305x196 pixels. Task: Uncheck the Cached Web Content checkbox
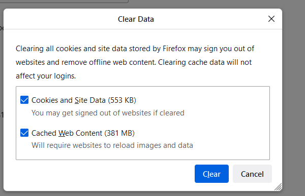click(x=24, y=133)
